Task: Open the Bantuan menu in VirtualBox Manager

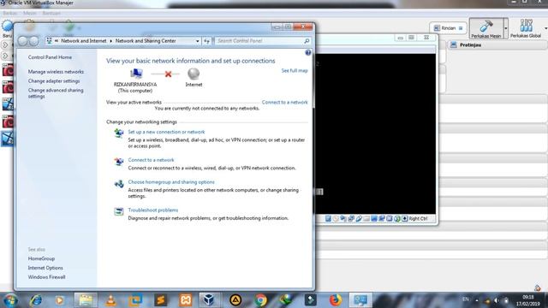Action: tap(51, 14)
